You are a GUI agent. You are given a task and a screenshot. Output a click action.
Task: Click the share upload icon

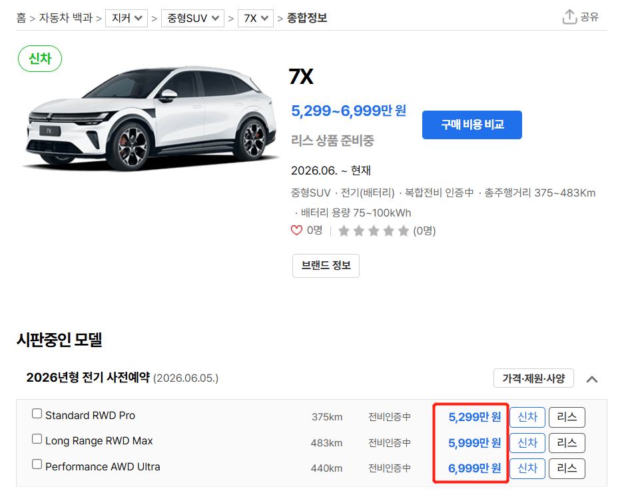click(x=569, y=17)
